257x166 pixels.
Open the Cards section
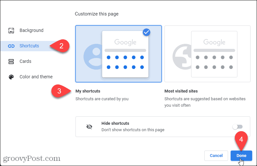tap(25, 61)
